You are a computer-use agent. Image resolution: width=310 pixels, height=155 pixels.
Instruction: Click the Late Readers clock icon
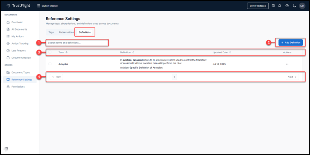click(8, 51)
